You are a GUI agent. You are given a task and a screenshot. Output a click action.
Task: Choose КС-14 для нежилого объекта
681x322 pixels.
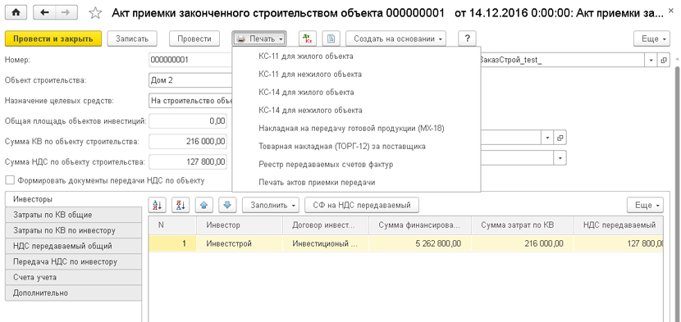click(x=356, y=111)
